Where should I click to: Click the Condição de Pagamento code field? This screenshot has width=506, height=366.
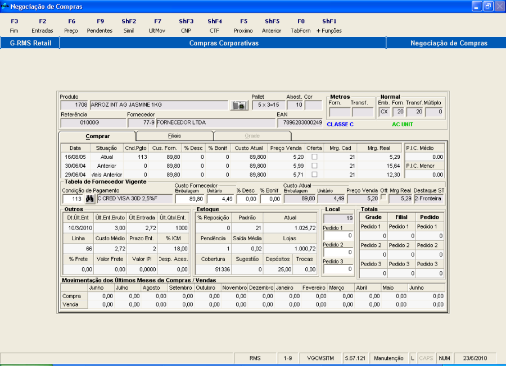(x=72, y=199)
